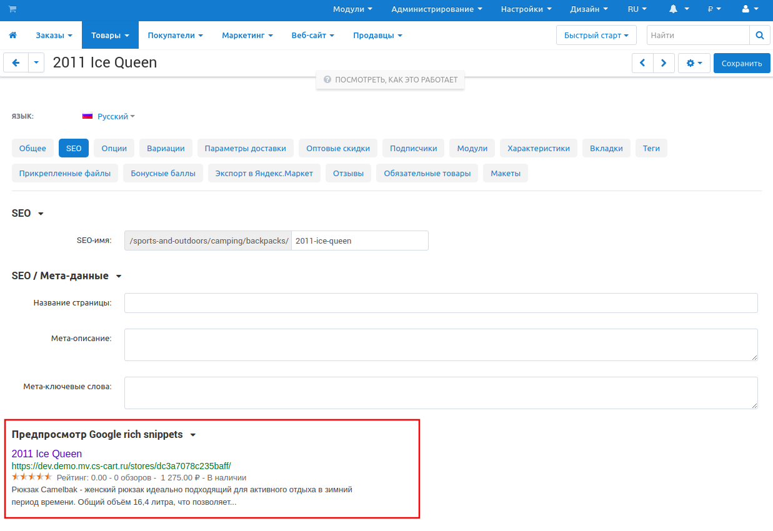Open the Marketing menu
Viewport: 773px width, 531px height.
[247, 36]
